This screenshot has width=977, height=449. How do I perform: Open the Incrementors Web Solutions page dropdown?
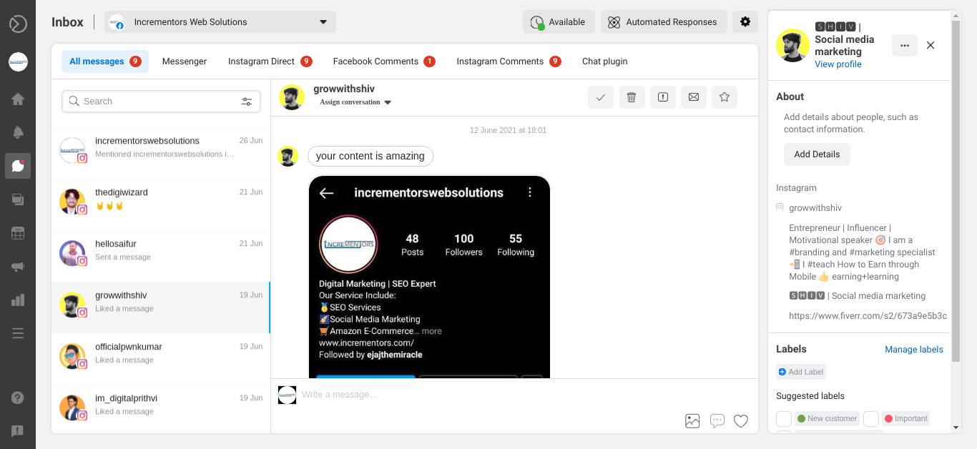(x=220, y=22)
